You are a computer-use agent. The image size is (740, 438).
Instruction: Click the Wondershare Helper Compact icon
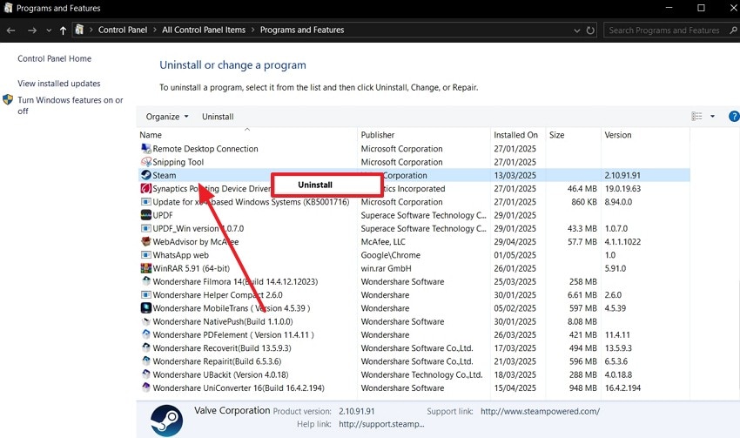point(146,294)
